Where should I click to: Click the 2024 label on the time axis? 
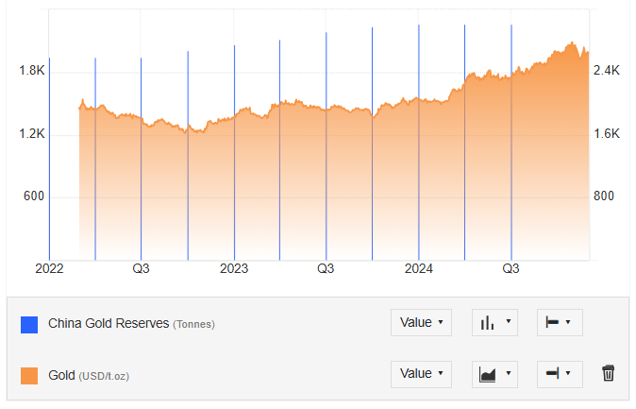click(x=418, y=268)
